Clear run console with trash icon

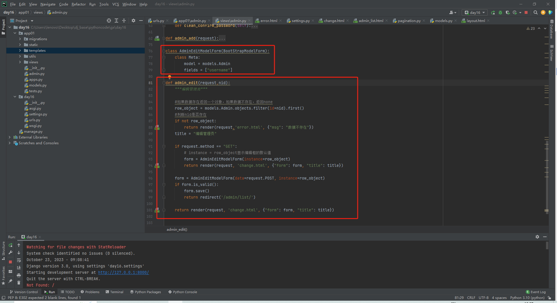(19, 282)
